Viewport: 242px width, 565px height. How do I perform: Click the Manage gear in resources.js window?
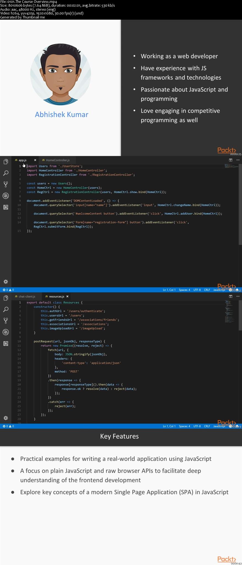click(x=6, y=418)
